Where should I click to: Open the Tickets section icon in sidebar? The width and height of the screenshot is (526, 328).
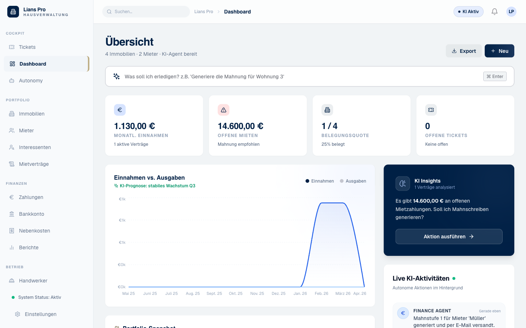tap(12, 47)
